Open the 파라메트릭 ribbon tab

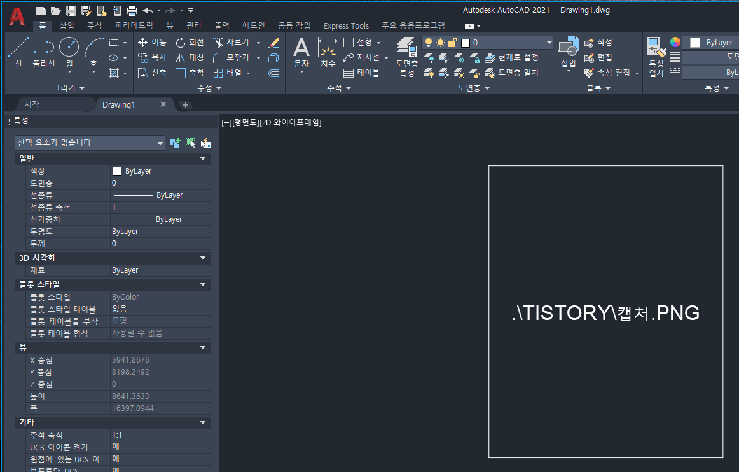[134, 25]
